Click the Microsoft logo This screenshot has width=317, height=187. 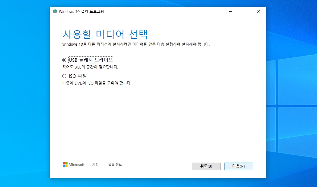pos(74,165)
